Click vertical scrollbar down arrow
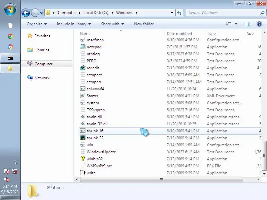Image resolution: width=267 pixels, height=200 pixels. [x=264, y=174]
